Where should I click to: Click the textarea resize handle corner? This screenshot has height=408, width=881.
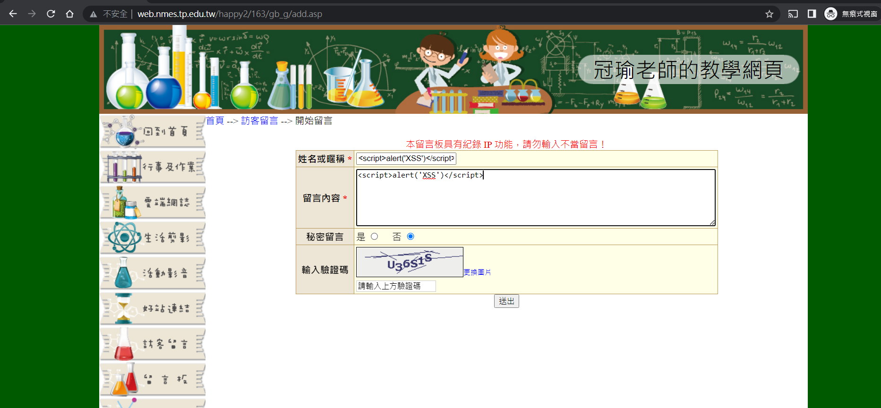pos(712,222)
